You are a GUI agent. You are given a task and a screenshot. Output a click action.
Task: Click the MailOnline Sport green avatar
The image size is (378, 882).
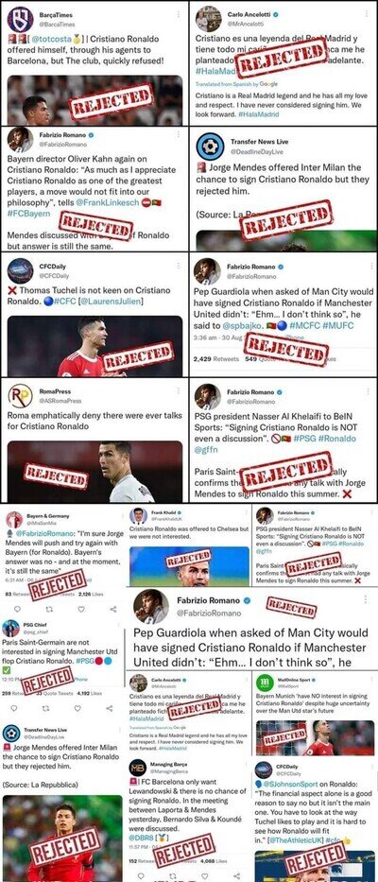[265, 682]
